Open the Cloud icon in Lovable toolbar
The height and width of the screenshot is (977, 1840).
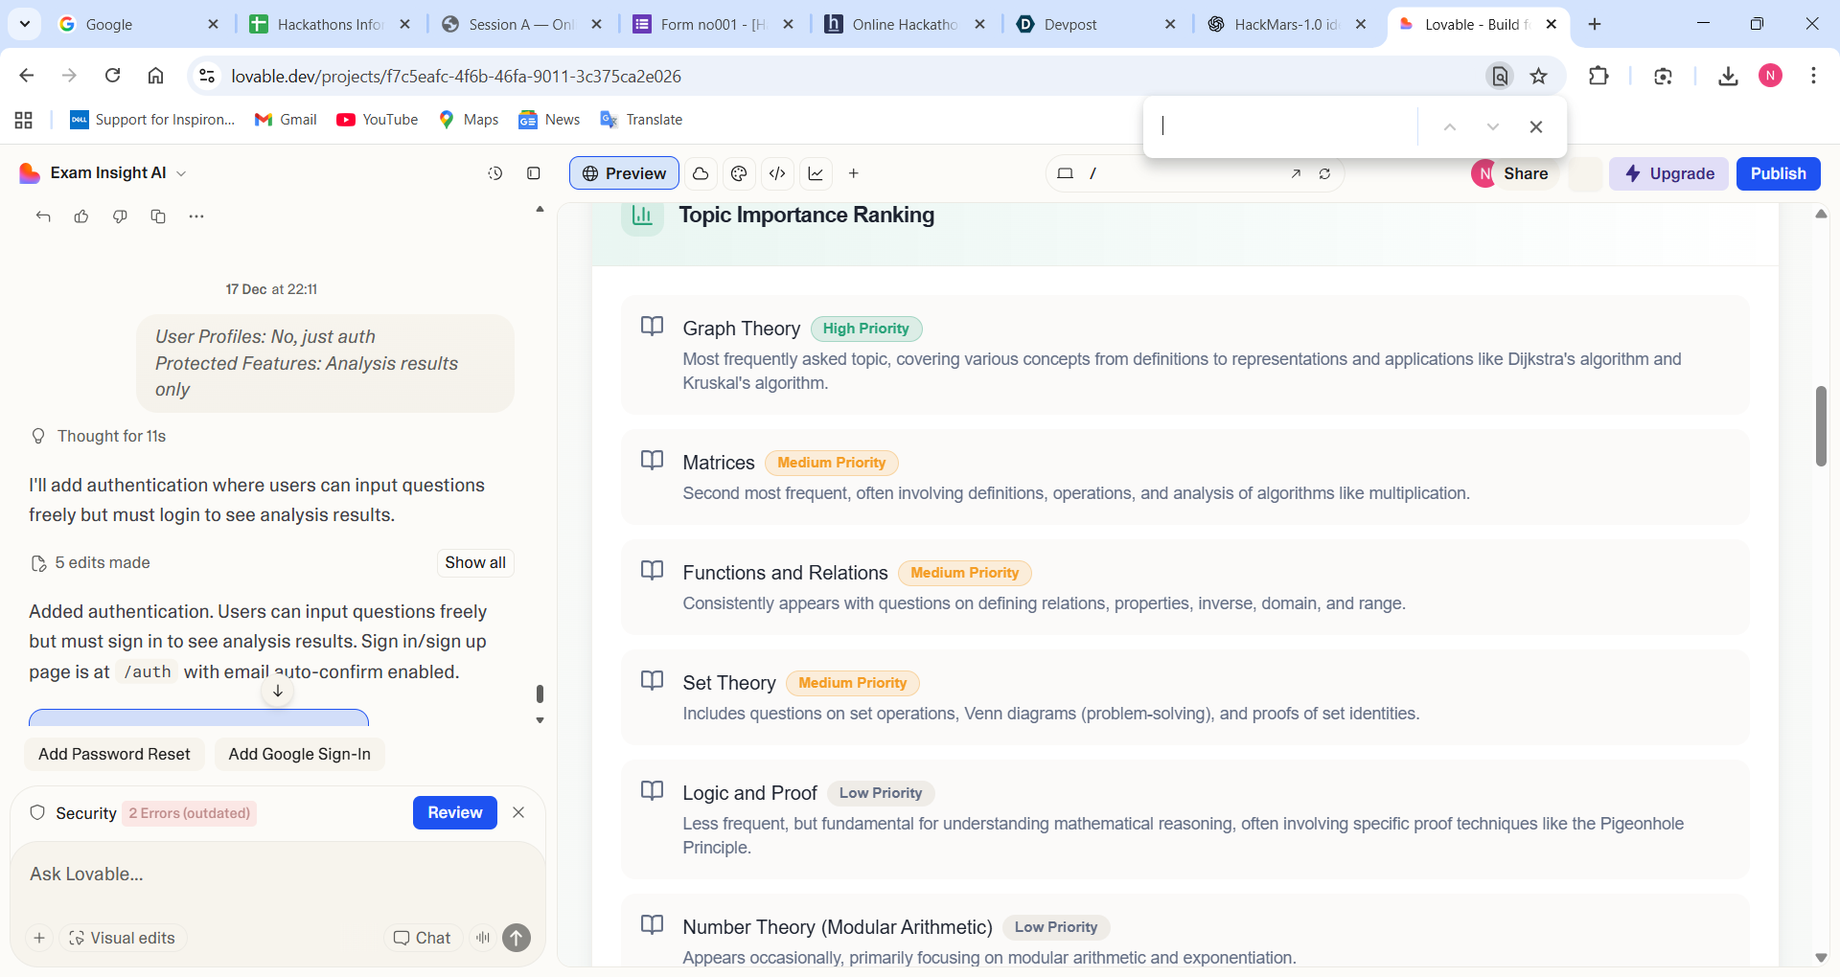coord(701,173)
